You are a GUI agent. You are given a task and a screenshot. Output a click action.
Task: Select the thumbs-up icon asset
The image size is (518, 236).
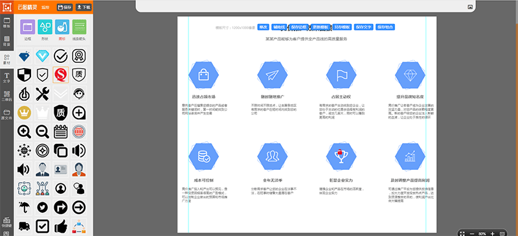[x=60, y=226]
